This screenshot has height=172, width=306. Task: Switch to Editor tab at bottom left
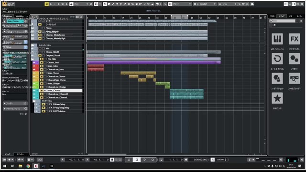(20, 154)
